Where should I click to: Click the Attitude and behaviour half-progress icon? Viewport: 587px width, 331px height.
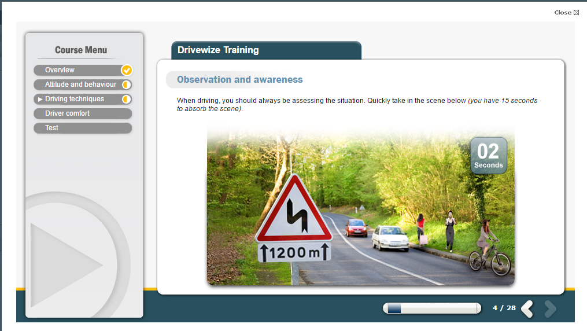click(x=127, y=84)
